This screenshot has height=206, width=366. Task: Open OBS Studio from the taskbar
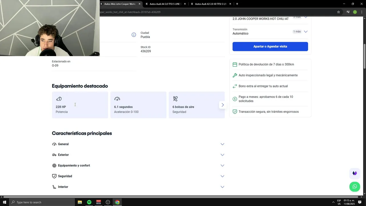pos(108,202)
